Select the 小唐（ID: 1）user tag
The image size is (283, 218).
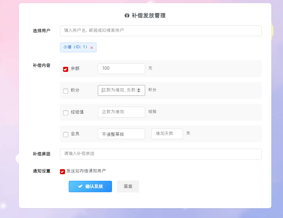(76, 47)
